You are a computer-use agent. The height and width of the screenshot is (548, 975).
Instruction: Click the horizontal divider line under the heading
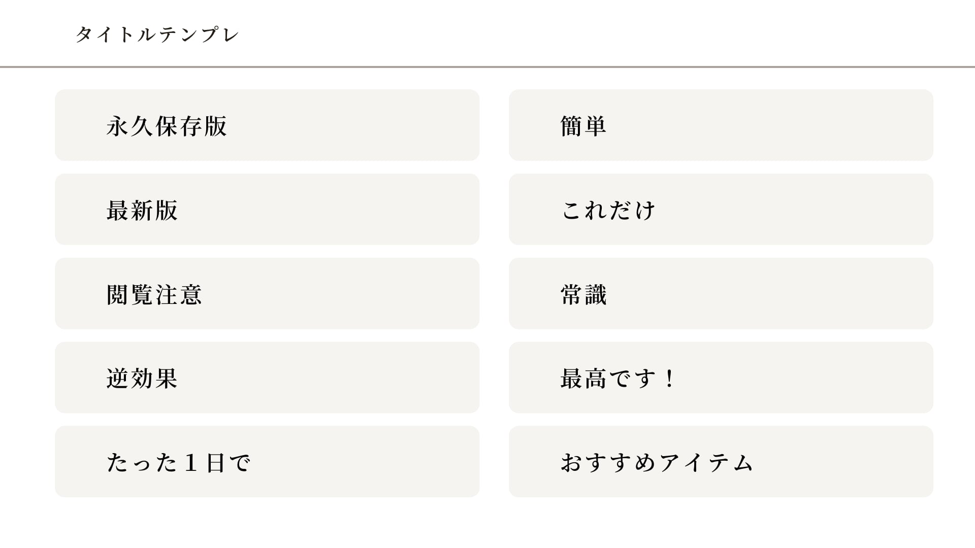tap(487, 67)
